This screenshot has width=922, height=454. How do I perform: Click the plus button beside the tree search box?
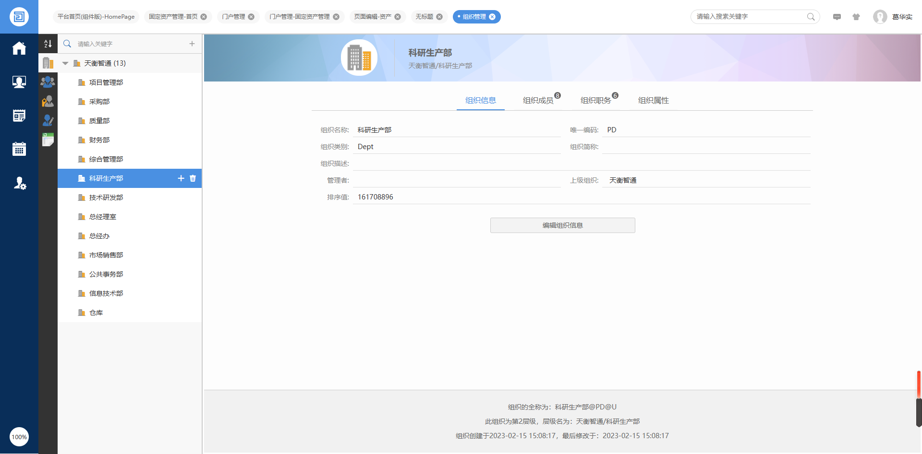[192, 44]
